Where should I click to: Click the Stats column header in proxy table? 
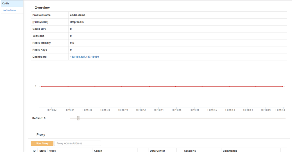(x=42, y=151)
